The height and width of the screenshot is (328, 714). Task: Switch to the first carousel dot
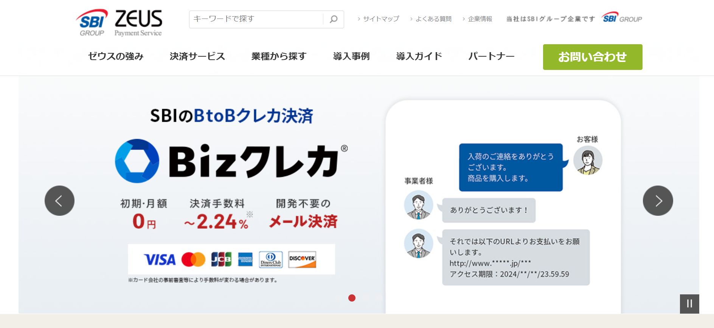pyautogui.click(x=338, y=298)
